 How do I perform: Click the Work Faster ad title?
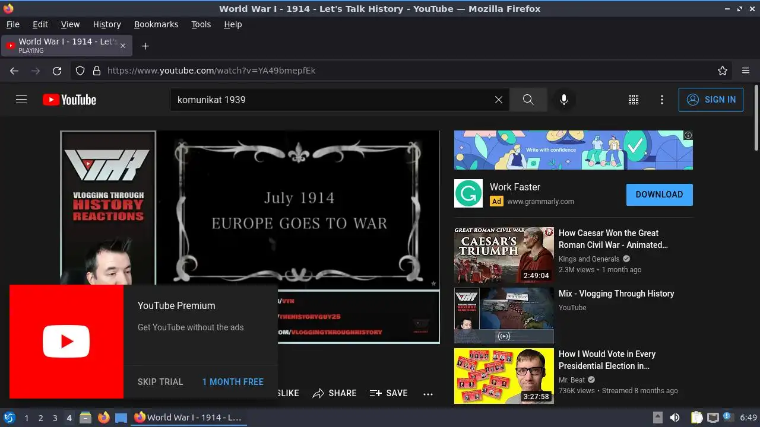[515, 187]
